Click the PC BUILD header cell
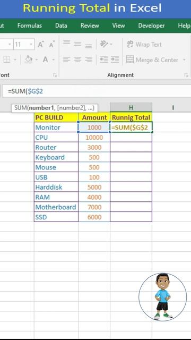The image size is (191, 340). (56, 117)
